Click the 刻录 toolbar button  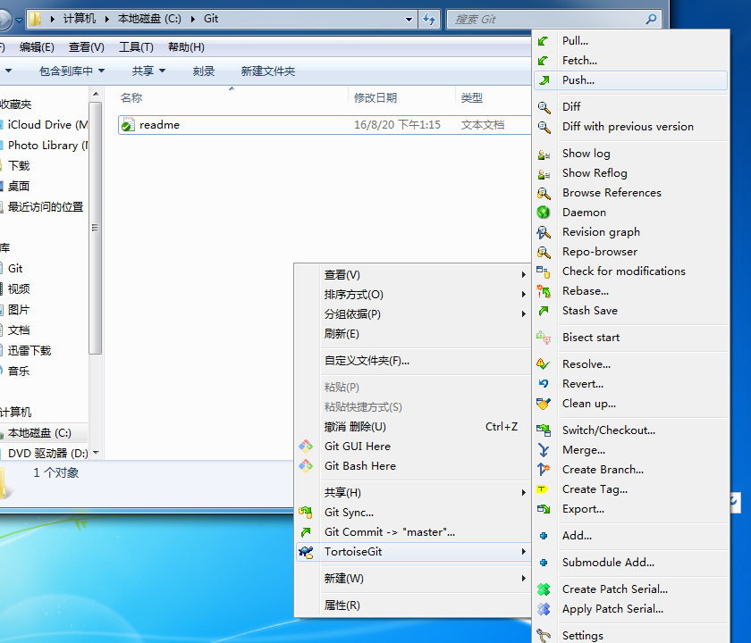click(204, 71)
